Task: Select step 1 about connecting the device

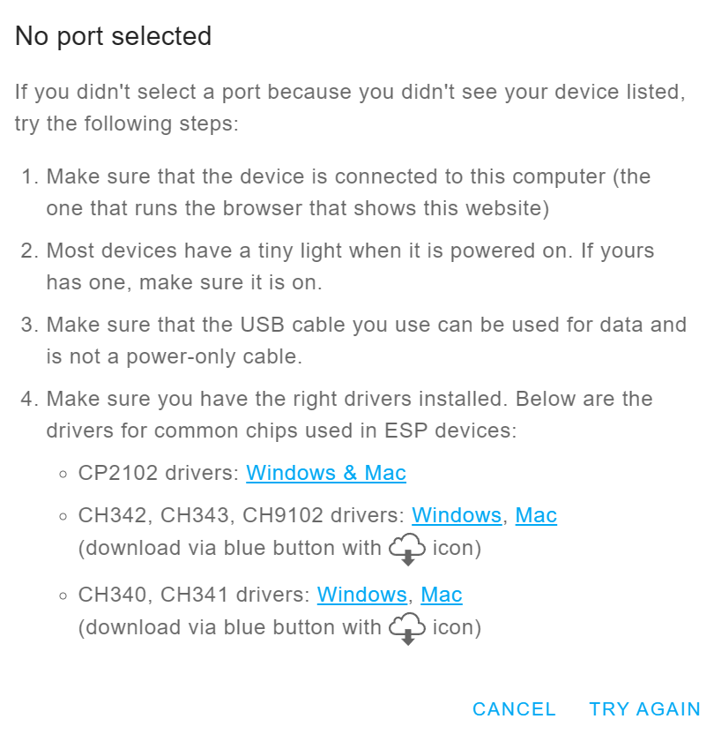Action: click(347, 192)
